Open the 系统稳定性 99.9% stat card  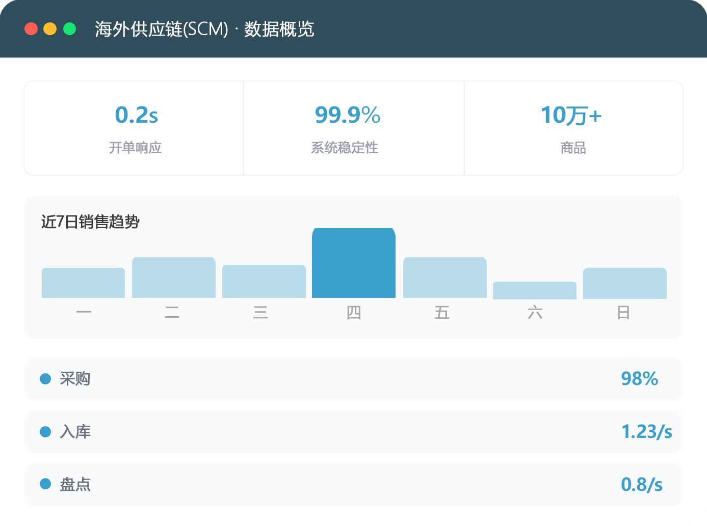coord(354,128)
